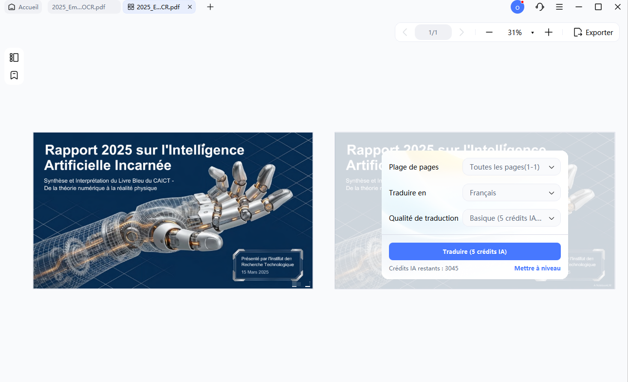Zoom out with the minus icon
The image size is (628, 382).
489,32
